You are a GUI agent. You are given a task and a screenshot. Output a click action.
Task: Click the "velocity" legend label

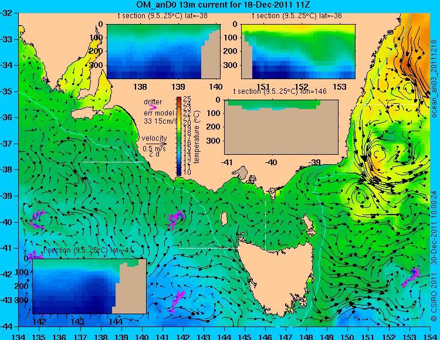154,138
